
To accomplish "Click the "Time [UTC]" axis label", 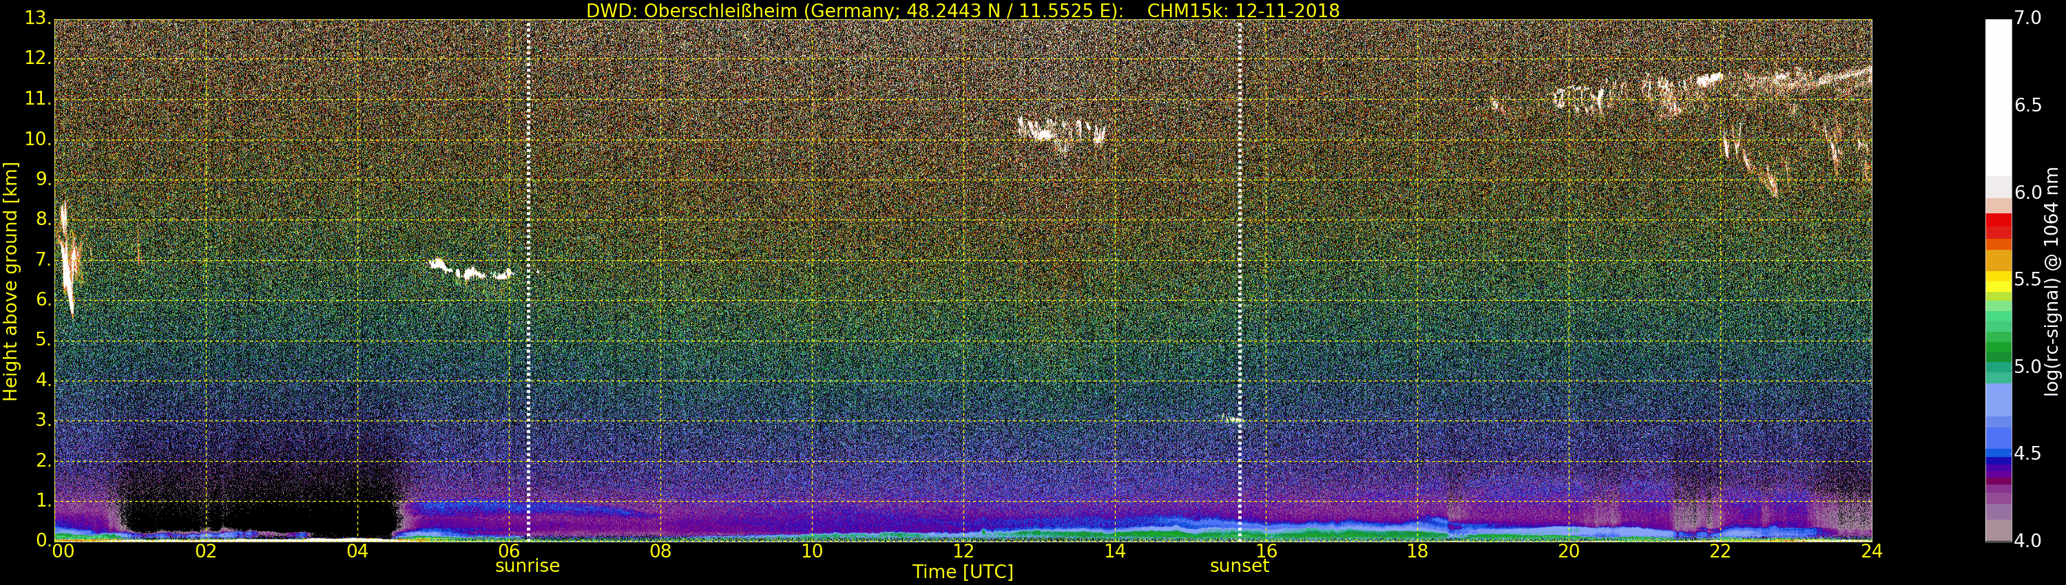I will (963, 572).
